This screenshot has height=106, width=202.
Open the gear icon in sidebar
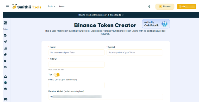click(5, 61)
